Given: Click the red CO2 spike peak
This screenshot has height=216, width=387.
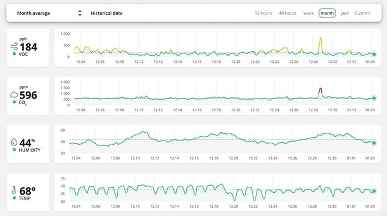Looking at the screenshot, I should (x=320, y=88).
